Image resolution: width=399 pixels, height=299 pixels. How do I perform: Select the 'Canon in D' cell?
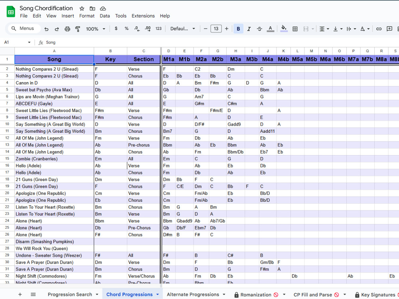[54, 83]
